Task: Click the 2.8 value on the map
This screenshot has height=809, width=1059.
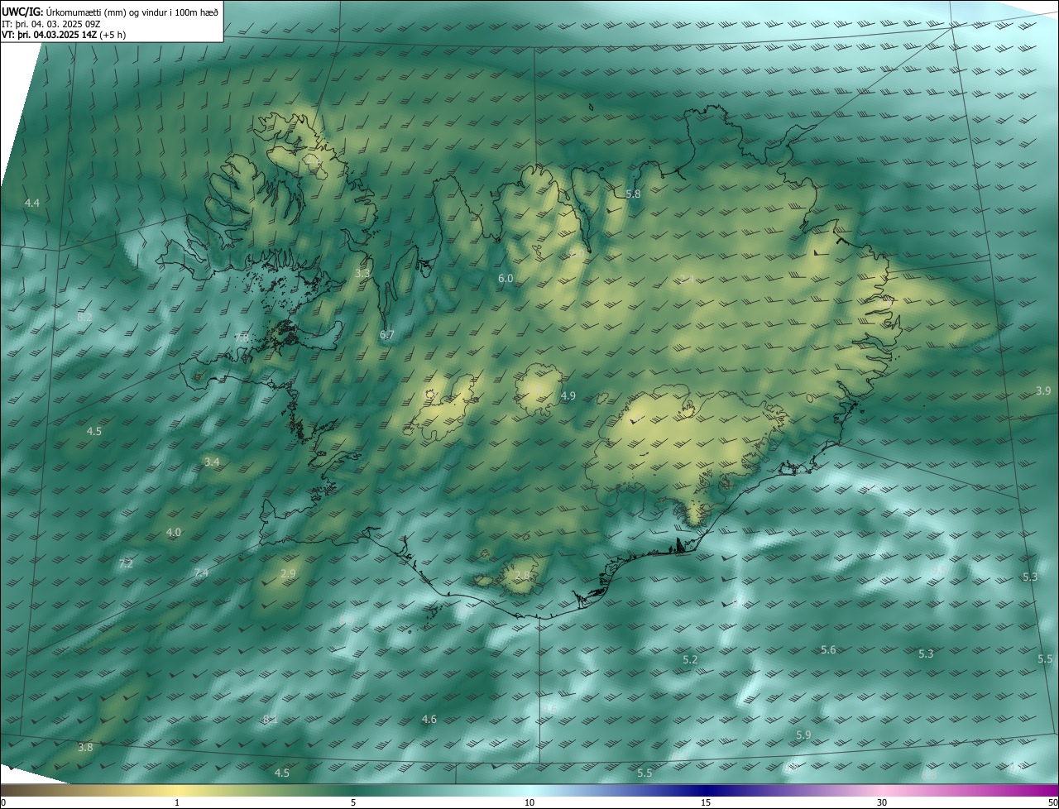Action: click(x=522, y=576)
